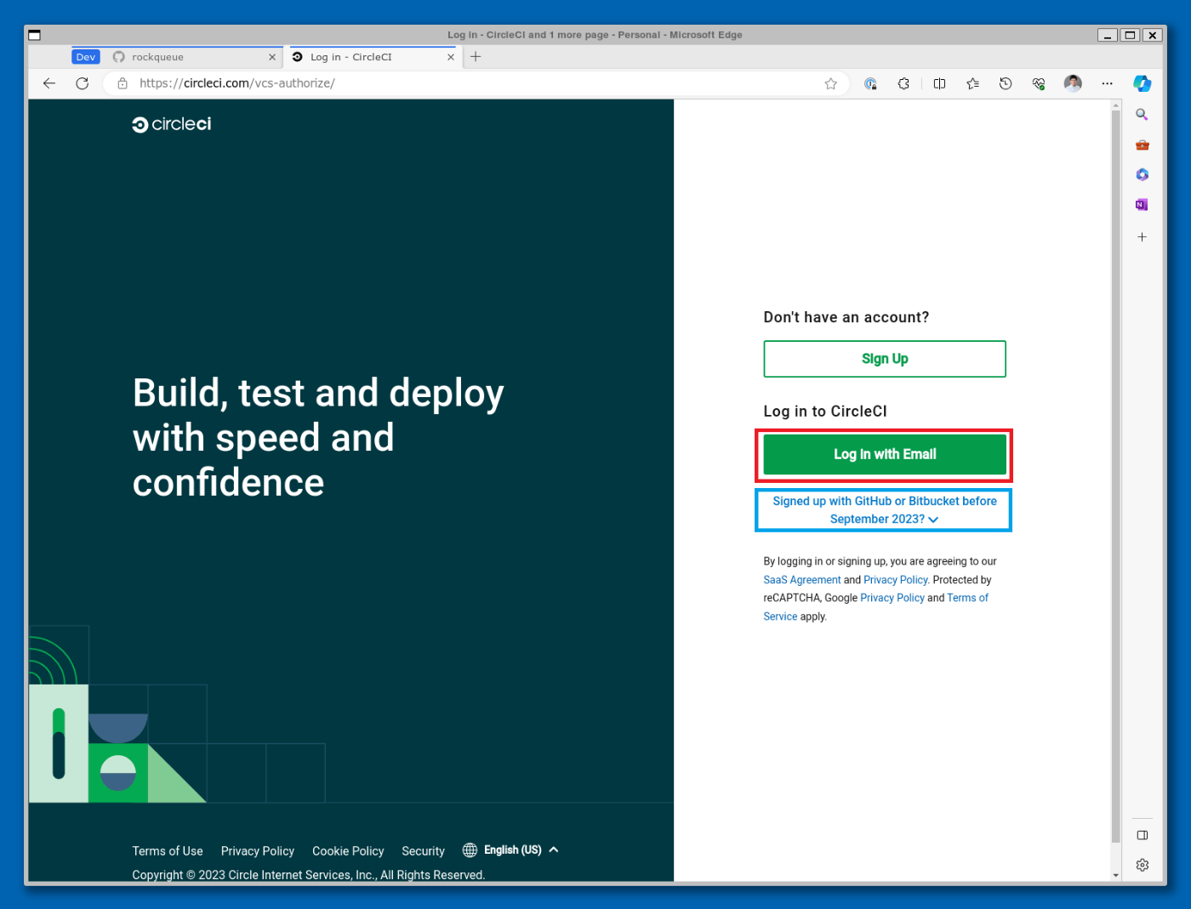Click the CircleCI logo
Viewport: 1191px width, 909px height.
[x=172, y=124]
